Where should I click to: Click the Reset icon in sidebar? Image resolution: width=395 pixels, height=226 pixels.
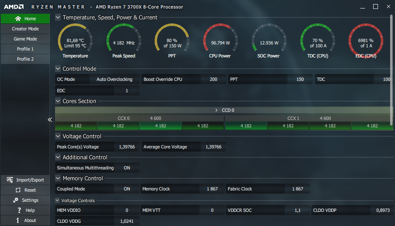pos(18,190)
